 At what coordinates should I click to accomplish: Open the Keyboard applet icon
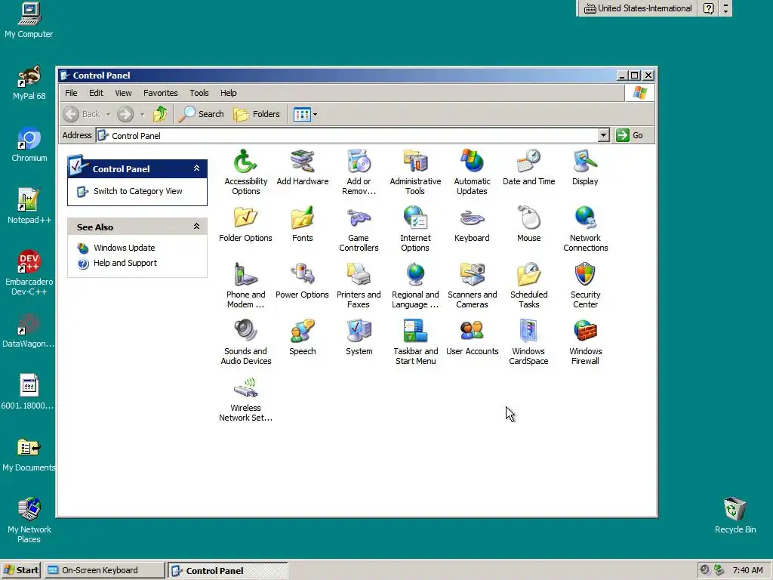click(x=472, y=224)
